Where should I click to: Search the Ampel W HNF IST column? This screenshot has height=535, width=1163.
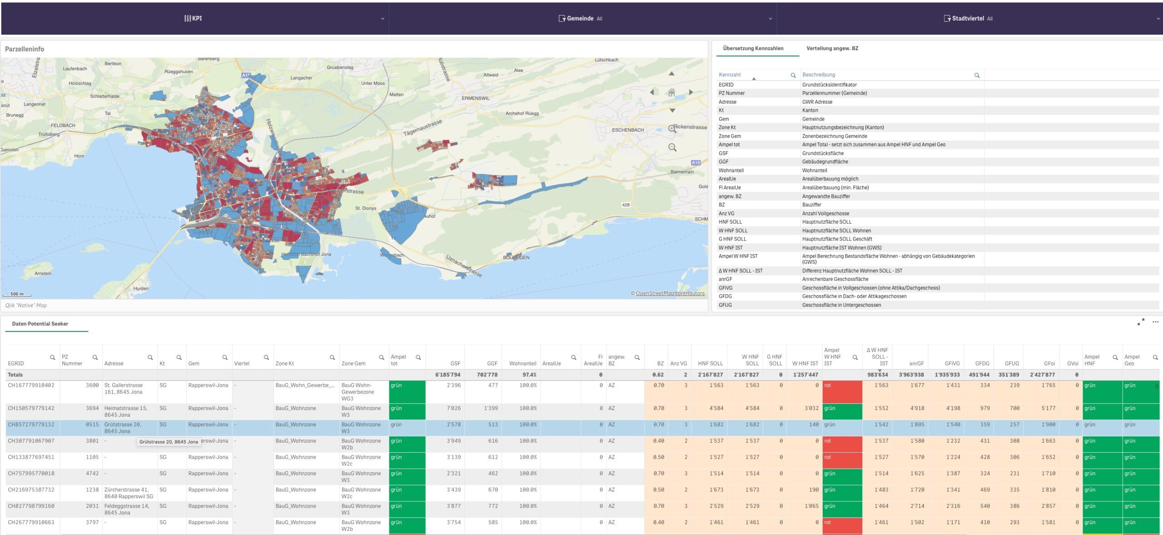[855, 358]
